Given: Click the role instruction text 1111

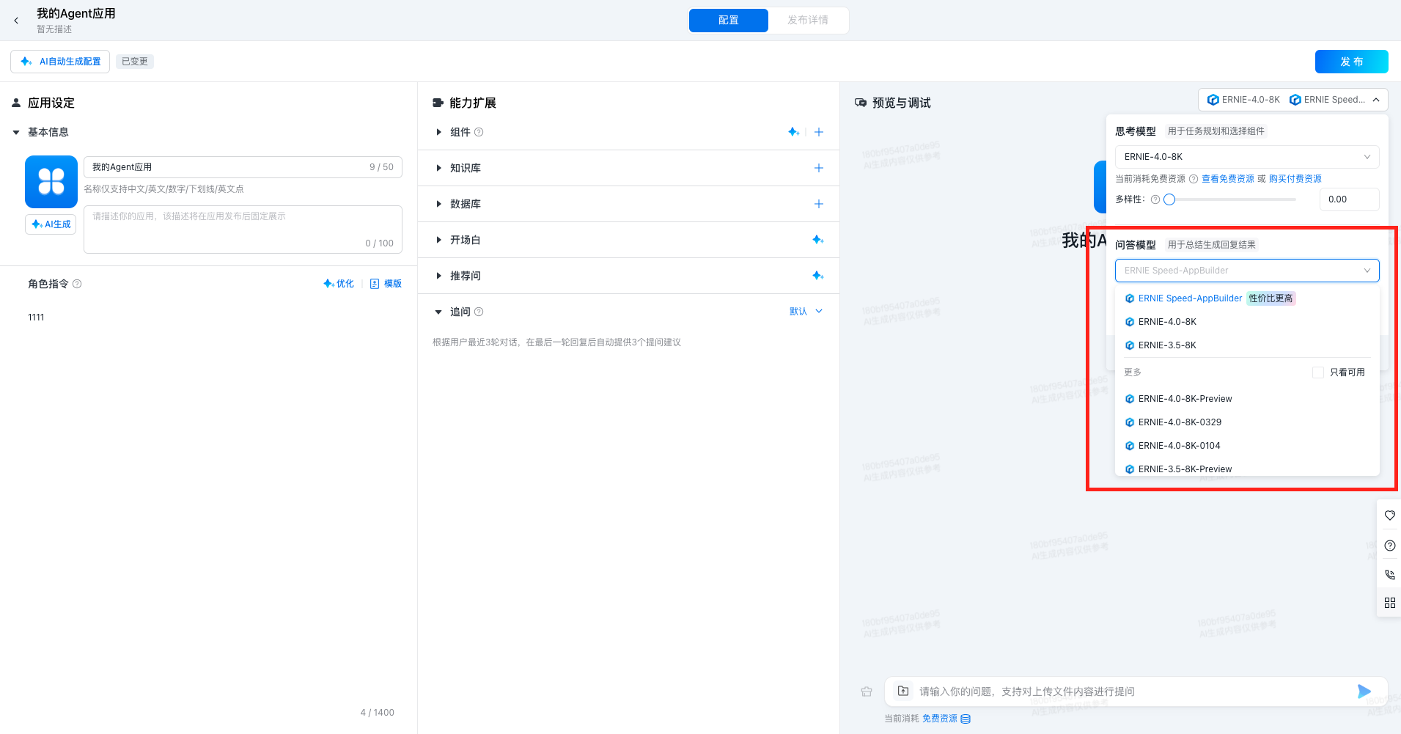Looking at the screenshot, I should (36, 318).
